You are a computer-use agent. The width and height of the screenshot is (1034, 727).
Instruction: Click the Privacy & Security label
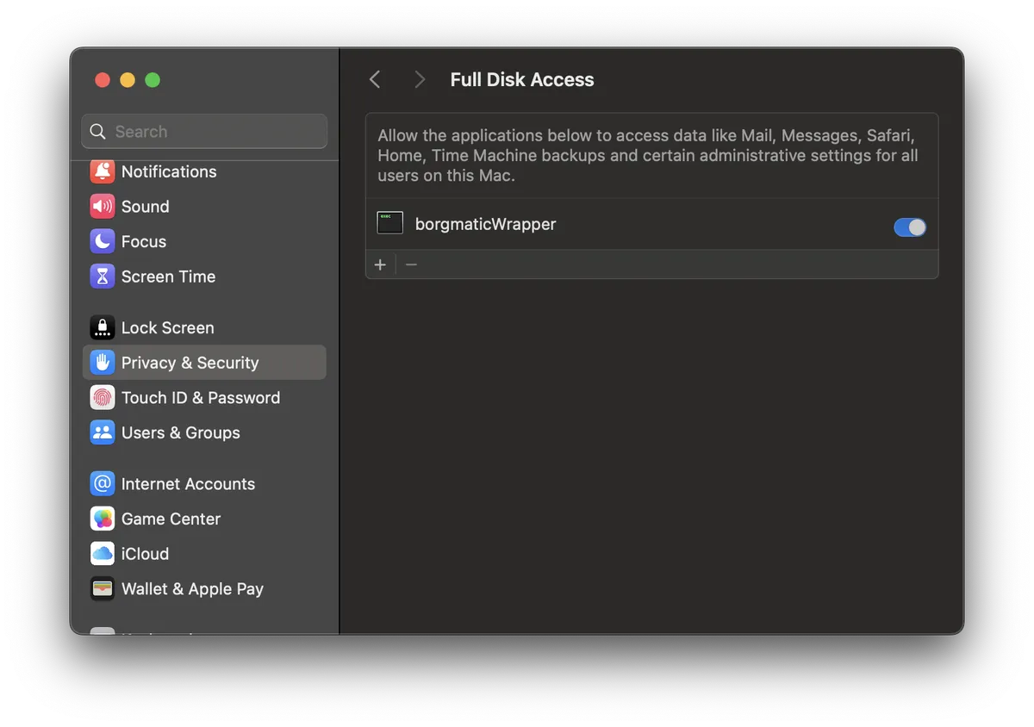190,363
